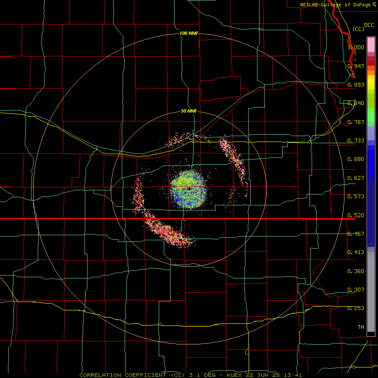Click the [CC] legend unit label
Viewport: 378px width, 378px height.
click(358, 29)
